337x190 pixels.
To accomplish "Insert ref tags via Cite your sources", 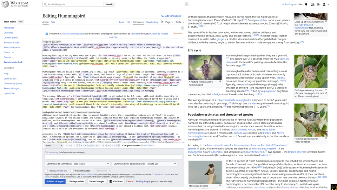I will (148, 145).
